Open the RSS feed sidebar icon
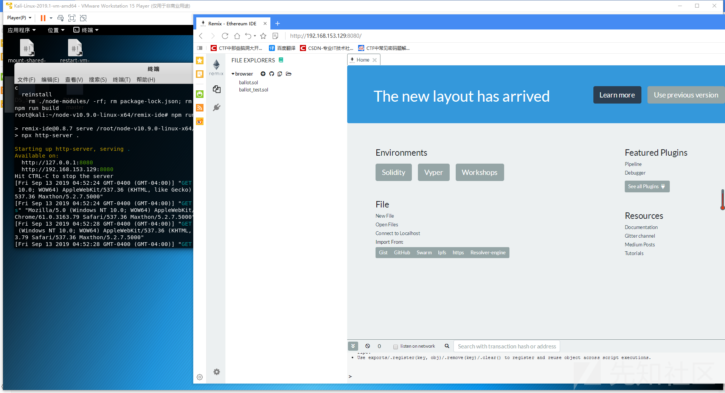Screen dimensions: 725x393 tap(200, 108)
